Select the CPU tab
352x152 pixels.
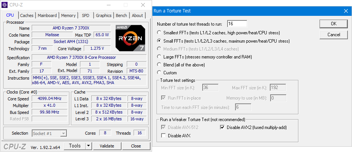coord(10,15)
